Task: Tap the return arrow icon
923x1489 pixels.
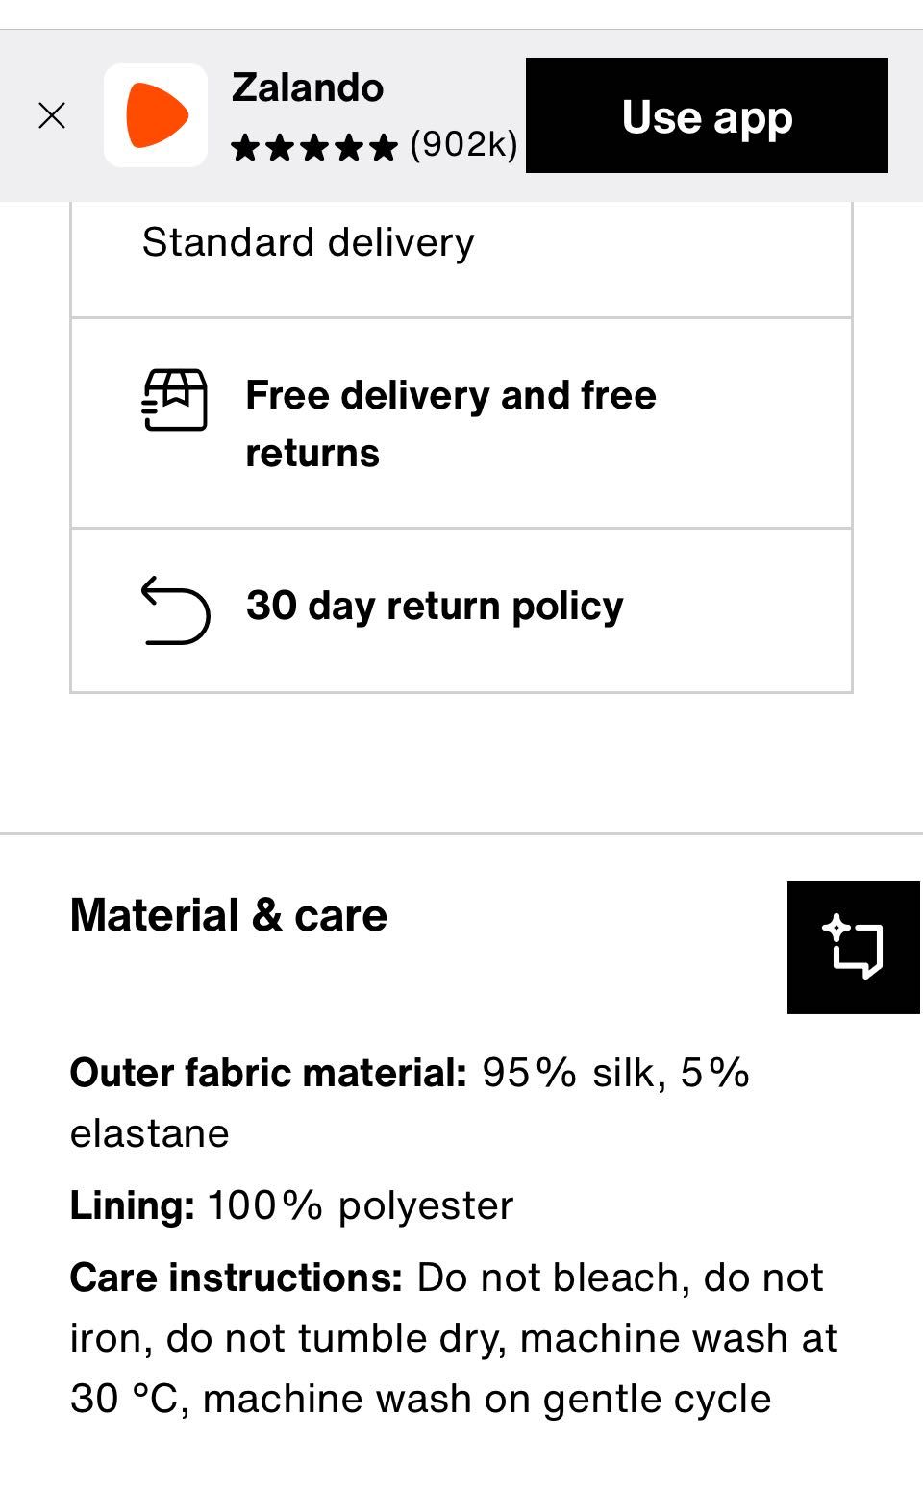Action: click(175, 610)
